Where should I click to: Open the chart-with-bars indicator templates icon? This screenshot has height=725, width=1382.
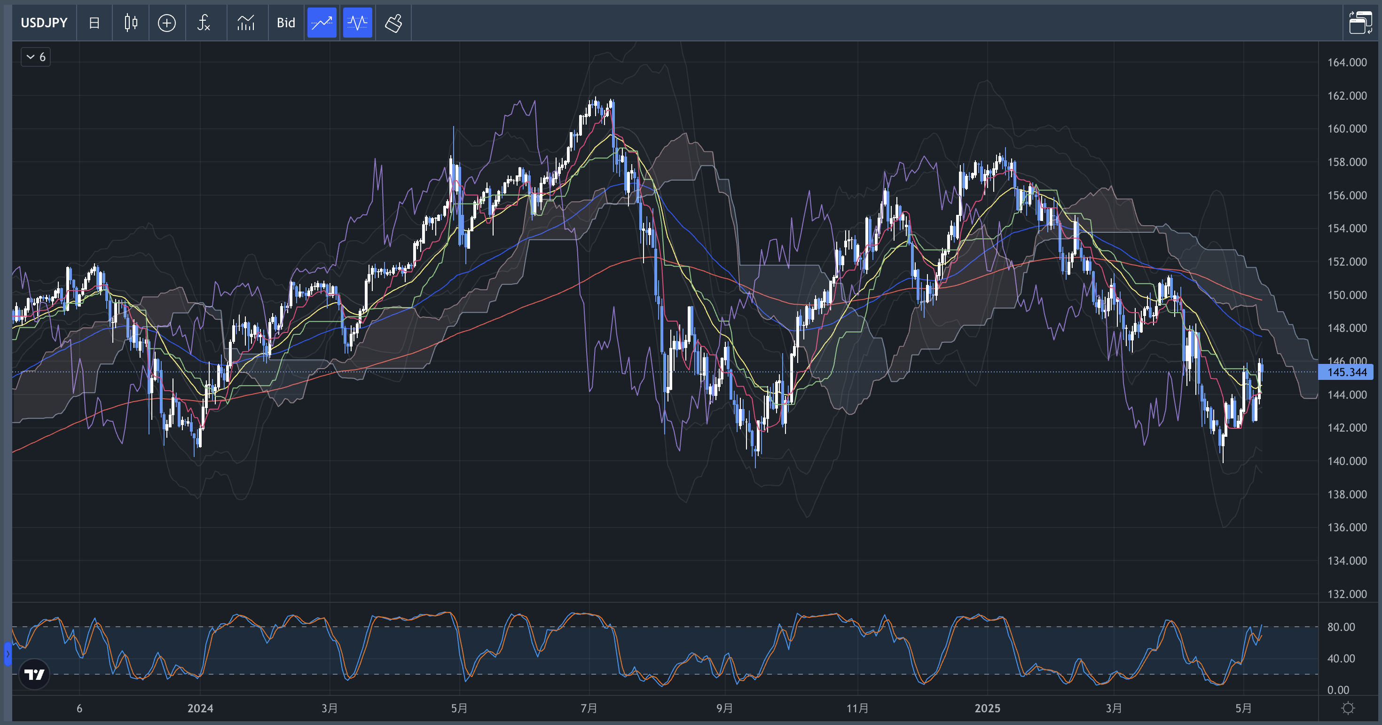tap(246, 23)
